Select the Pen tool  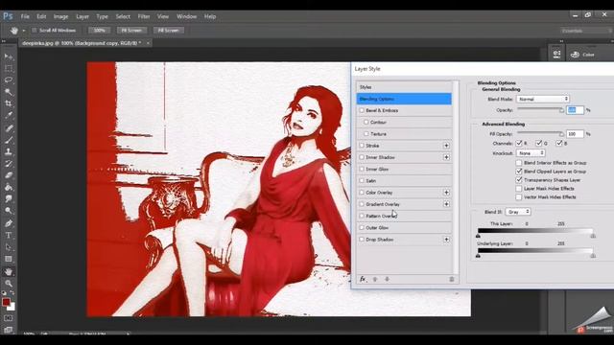tap(9, 223)
